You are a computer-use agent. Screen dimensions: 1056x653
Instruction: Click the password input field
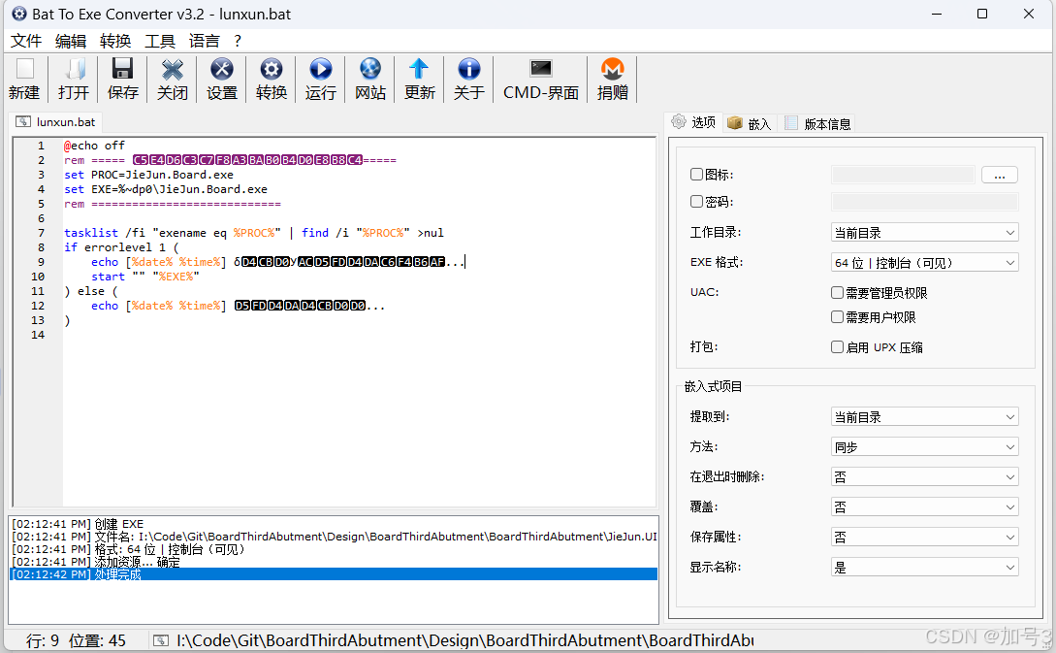[x=925, y=202]
